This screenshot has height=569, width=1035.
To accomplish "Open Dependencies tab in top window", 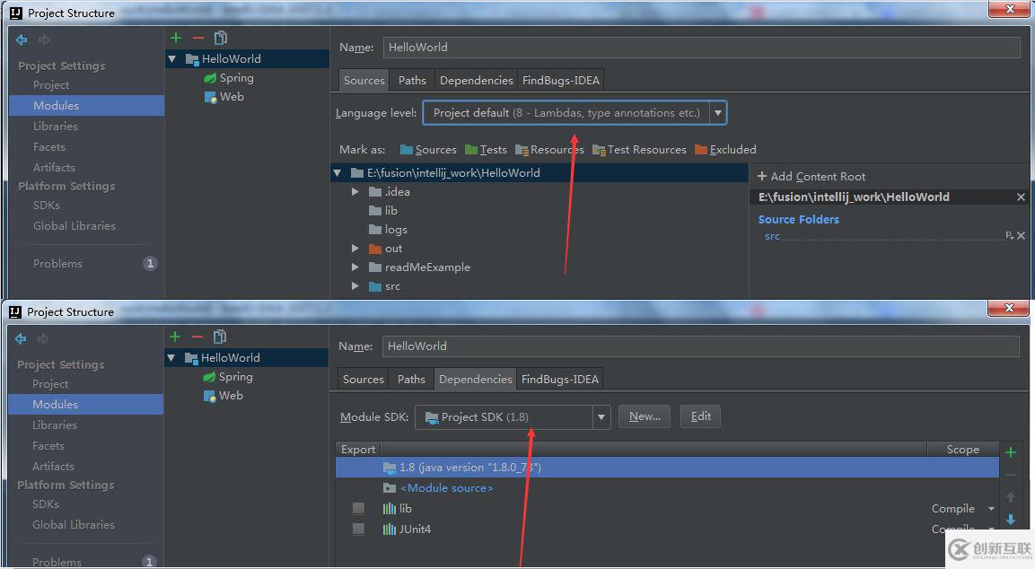I will (476, 80).
